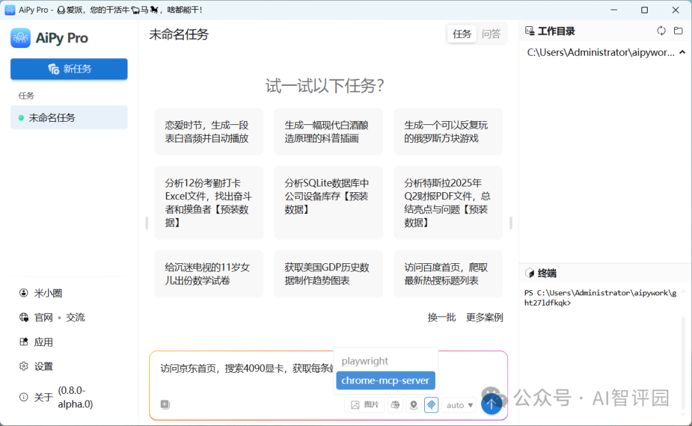Collapse the working directory path entry

(x=681, y=52)
